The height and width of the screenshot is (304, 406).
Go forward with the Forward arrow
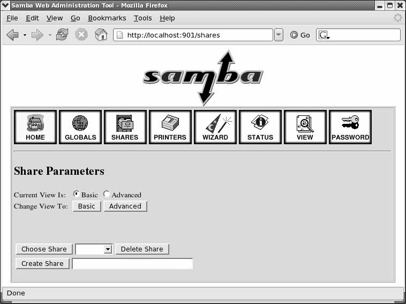[x=37, y=35]
